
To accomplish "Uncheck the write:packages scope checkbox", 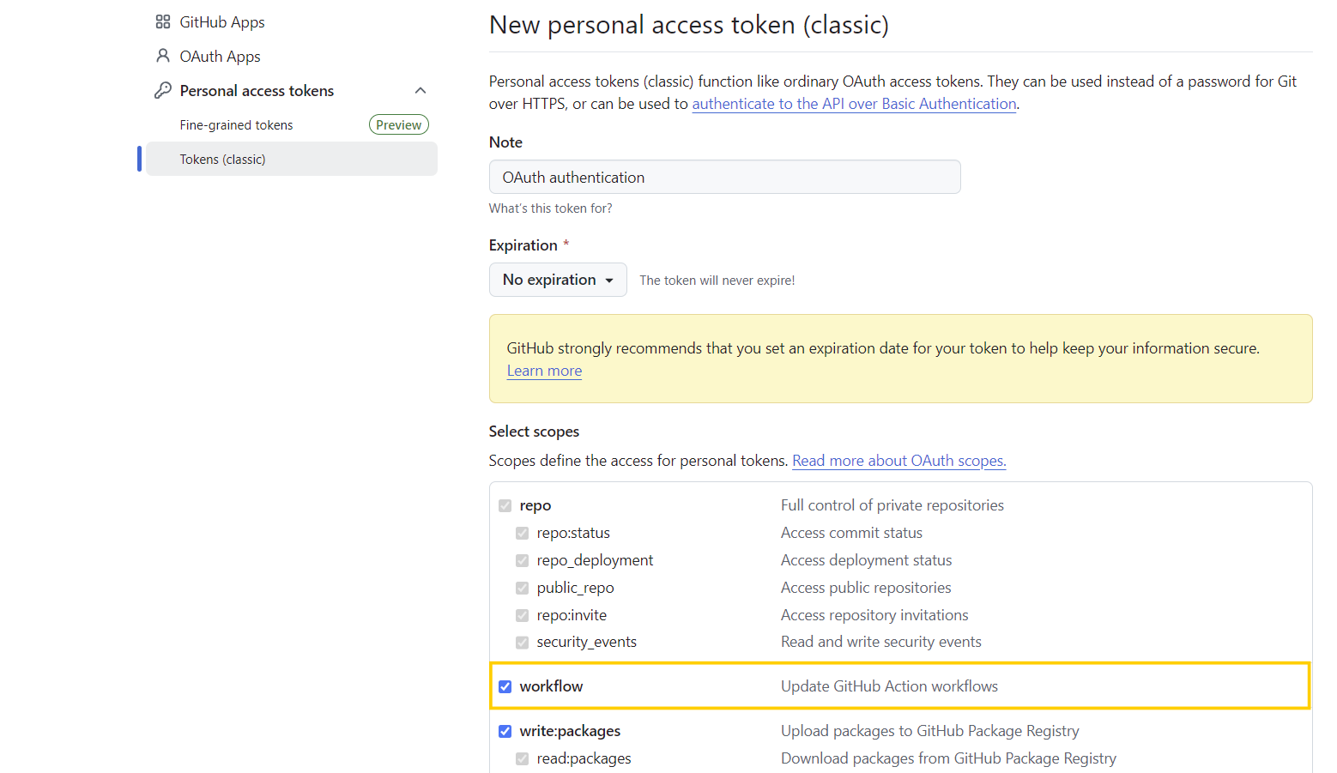I will click(505, 731).
